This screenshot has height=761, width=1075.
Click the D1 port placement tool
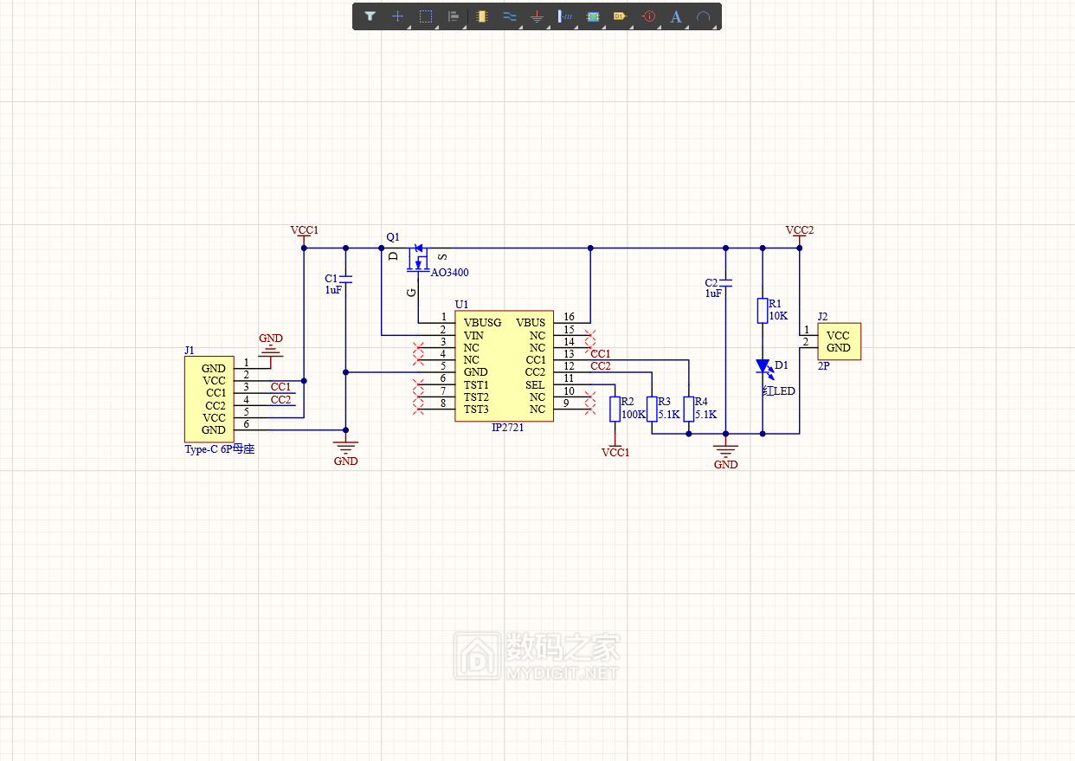620,16
